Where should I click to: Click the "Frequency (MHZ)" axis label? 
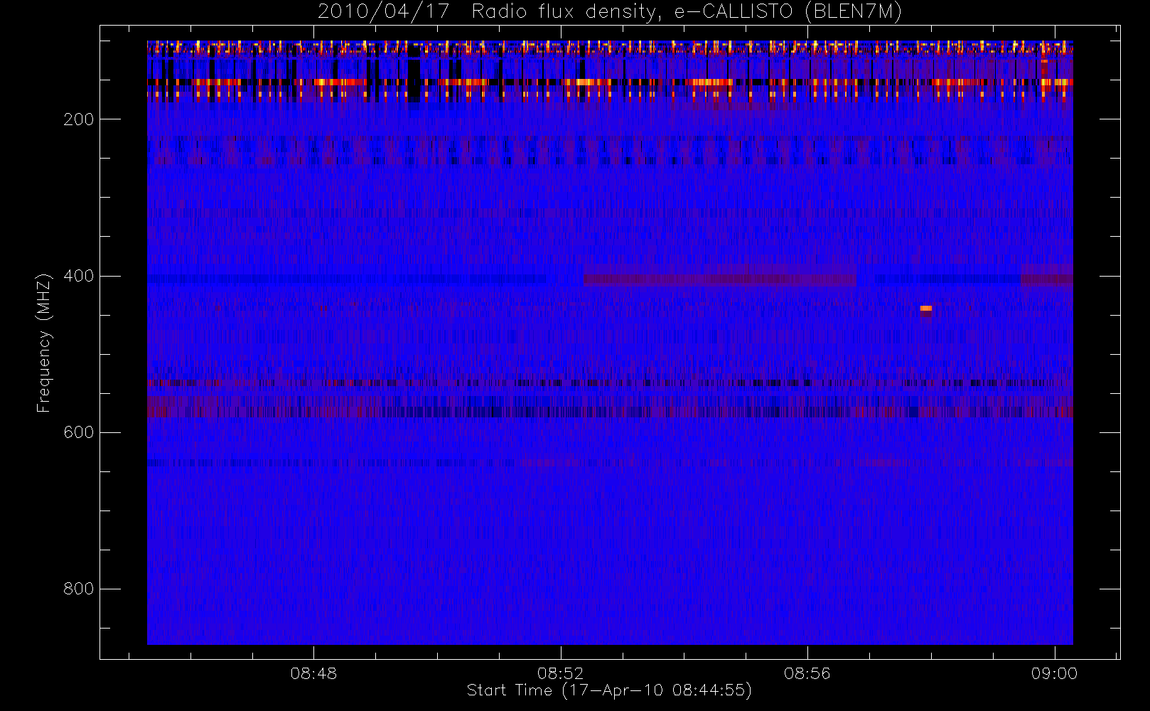pos(44,343)
